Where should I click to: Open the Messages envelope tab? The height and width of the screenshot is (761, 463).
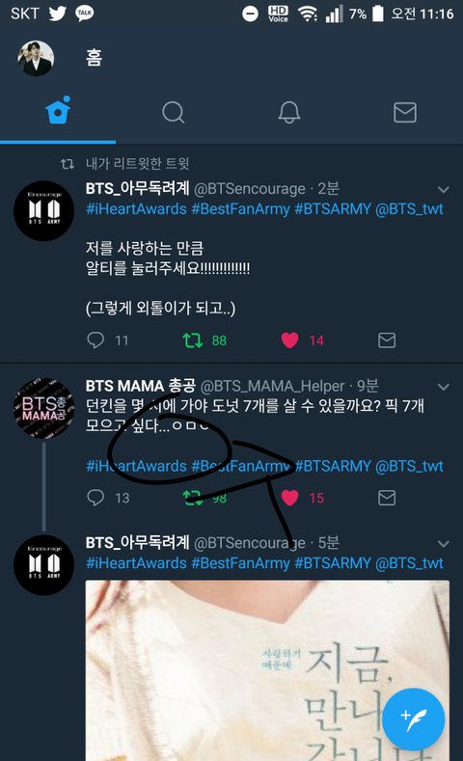click(x=405, y=113)
